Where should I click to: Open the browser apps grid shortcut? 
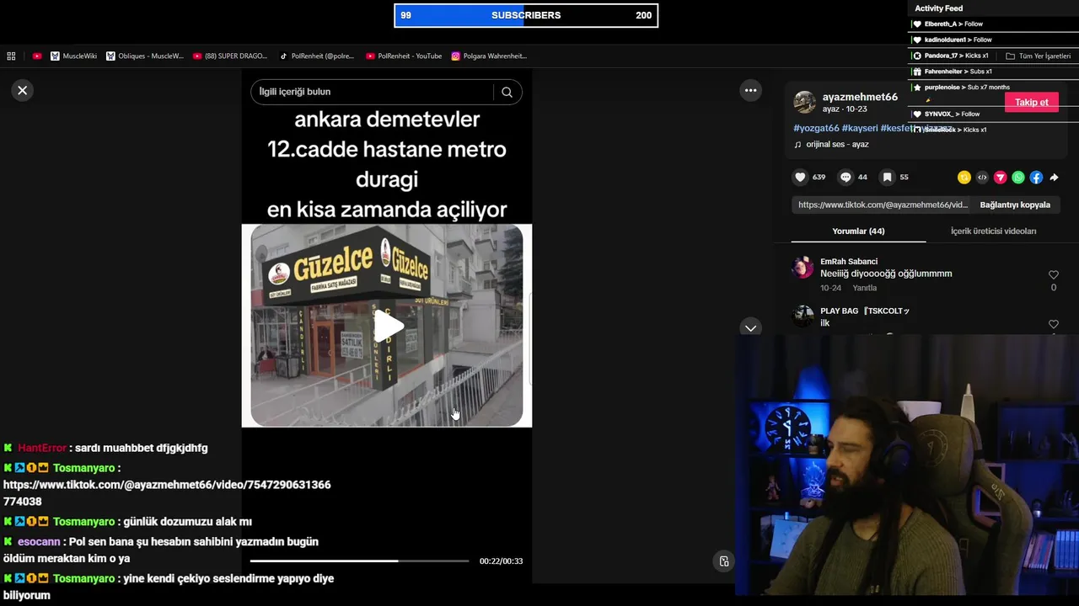(11, 56)
